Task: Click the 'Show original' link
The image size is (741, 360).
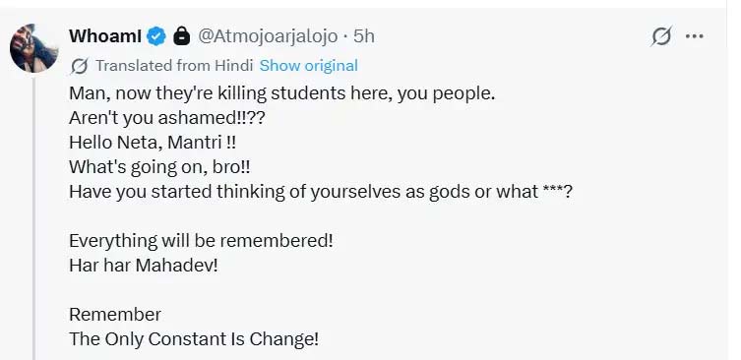Action: tap(309, 66)
